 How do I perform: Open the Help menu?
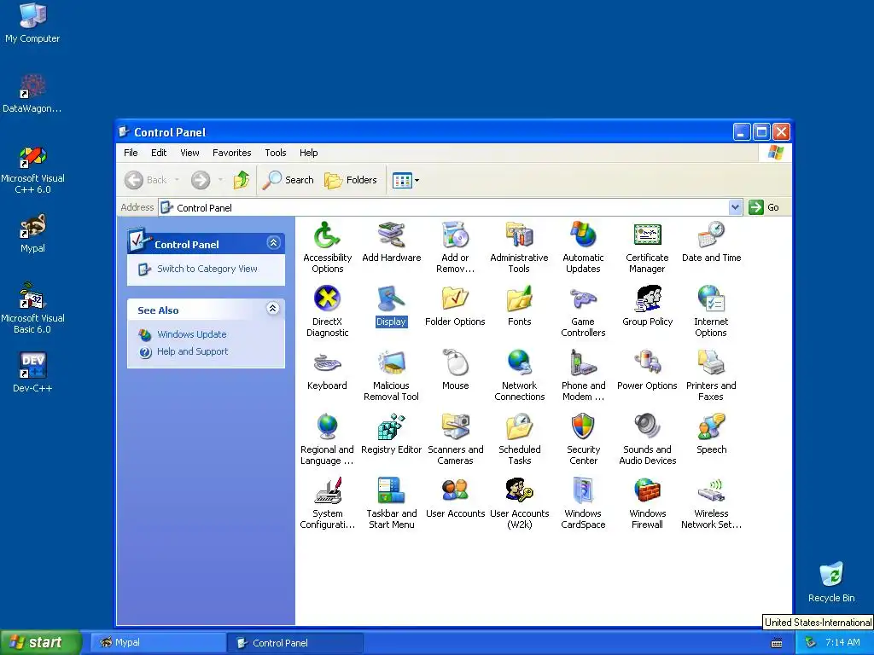[x=308, y=153]
